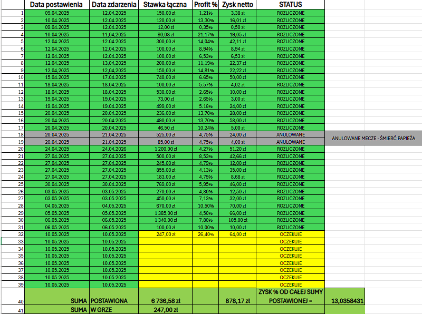This screenshot has width=422, height=314.
Task: Click total net profit 878,17 zł
Action: coord(237,297)
